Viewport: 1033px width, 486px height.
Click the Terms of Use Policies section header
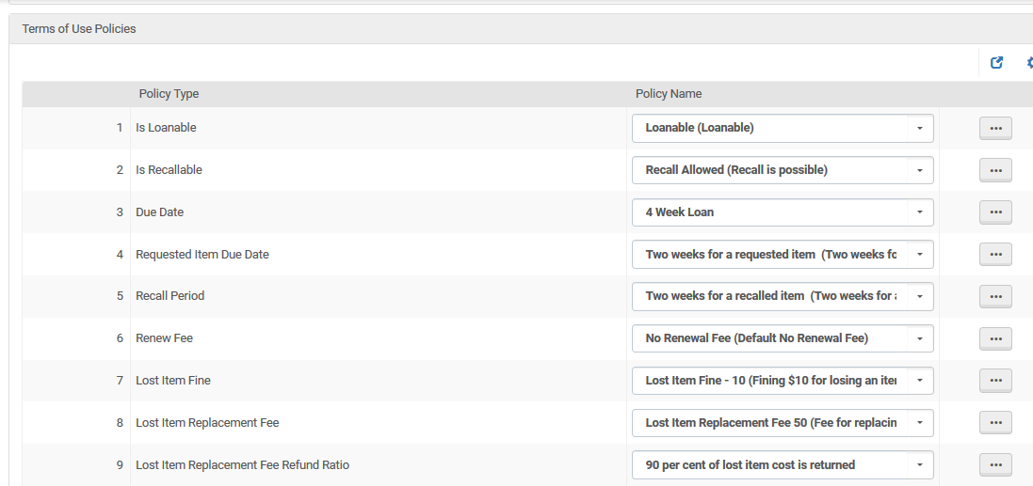coord(79,29)
